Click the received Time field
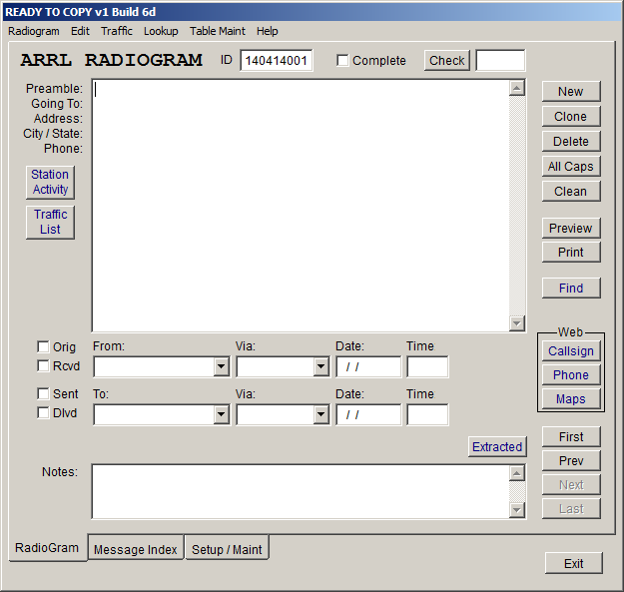 (427, 366)
